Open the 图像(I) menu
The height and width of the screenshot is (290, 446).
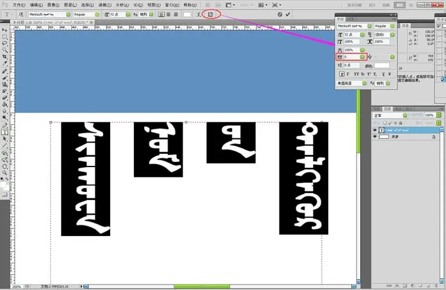tap(53, 5)
